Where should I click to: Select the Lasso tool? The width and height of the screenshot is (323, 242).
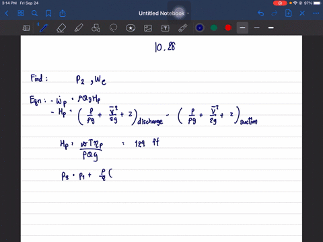pos(113,28)
